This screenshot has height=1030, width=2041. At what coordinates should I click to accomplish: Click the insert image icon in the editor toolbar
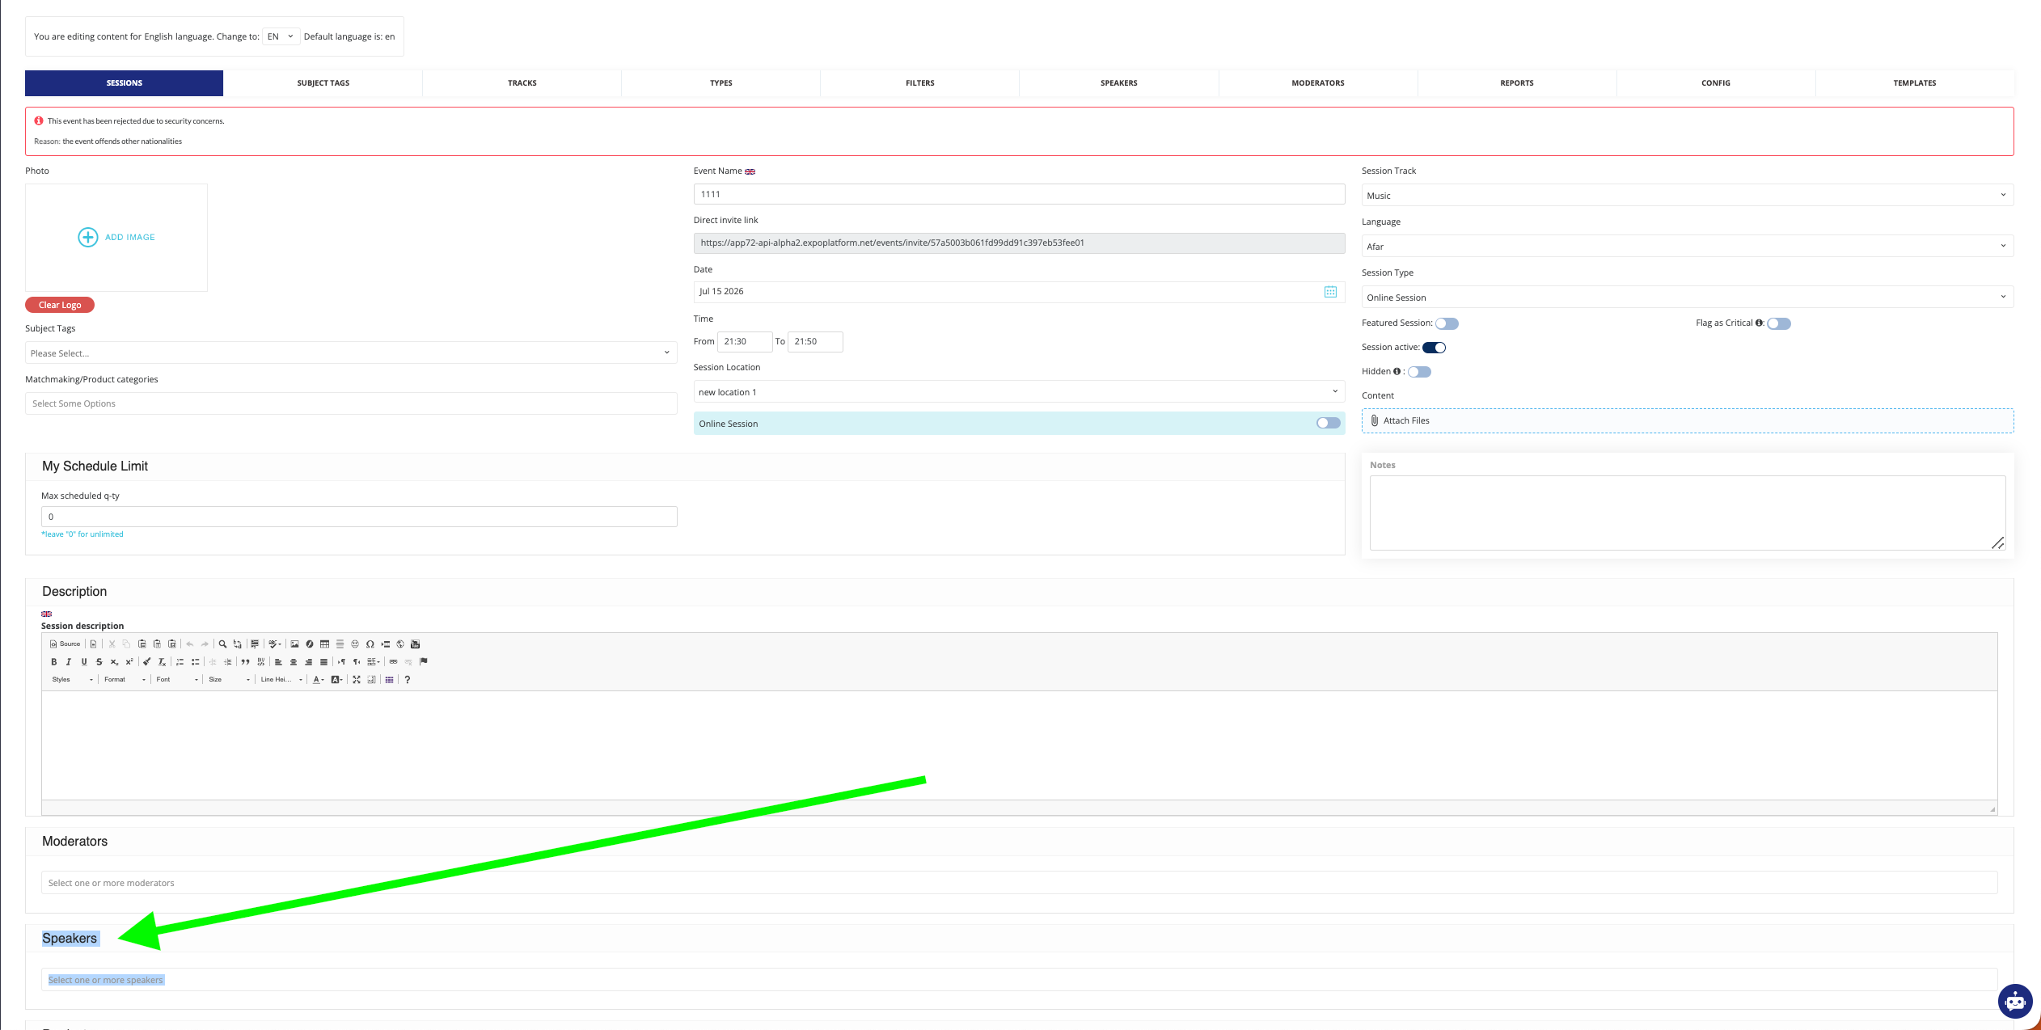click(295, 644)
